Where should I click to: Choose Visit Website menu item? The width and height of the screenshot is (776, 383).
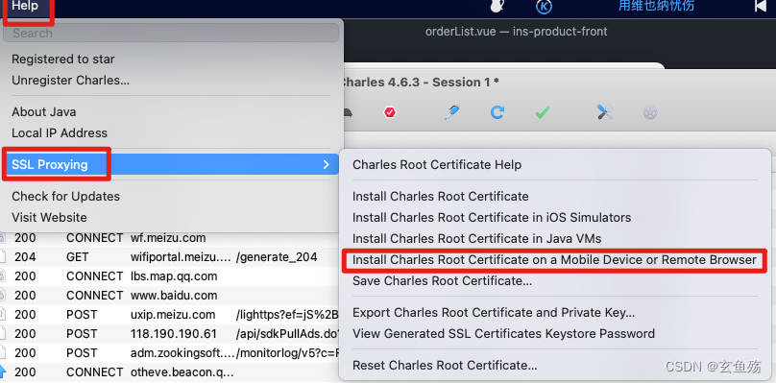tap(49, 217)
